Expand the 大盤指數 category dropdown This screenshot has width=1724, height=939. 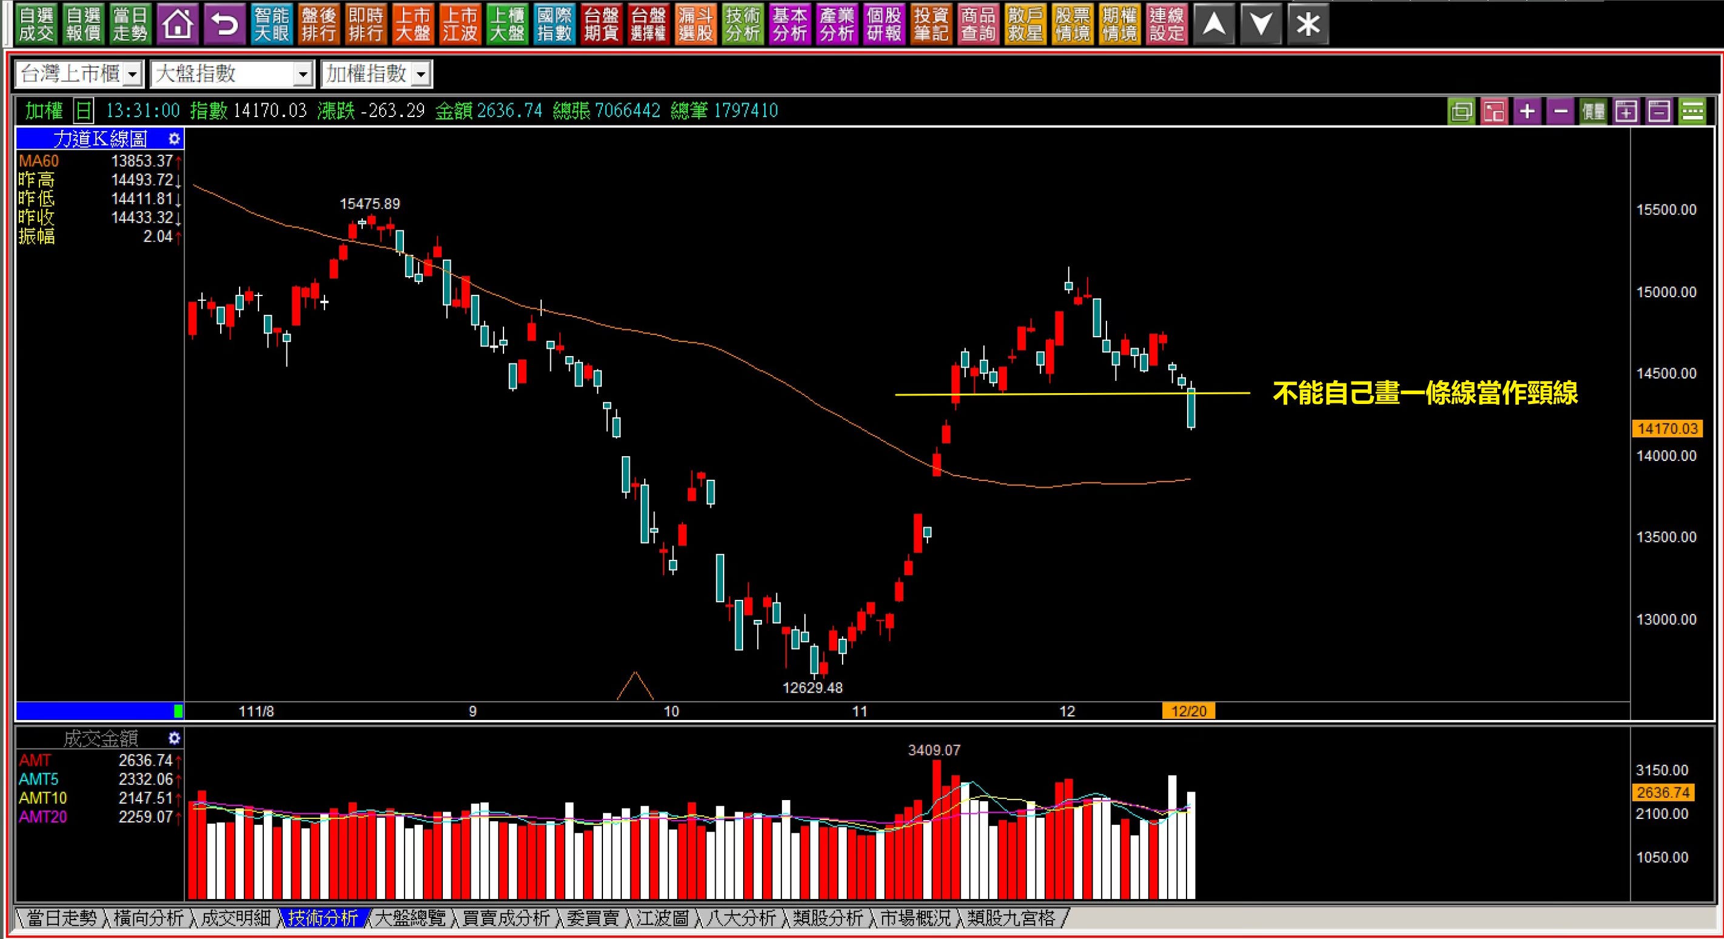(x=303, y=74)
